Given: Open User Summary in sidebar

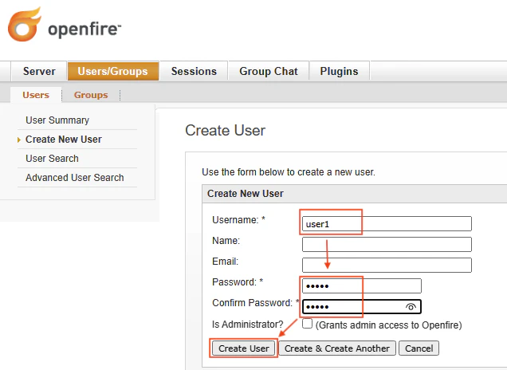Looking at the screenshot, I should tap(57, 120).
